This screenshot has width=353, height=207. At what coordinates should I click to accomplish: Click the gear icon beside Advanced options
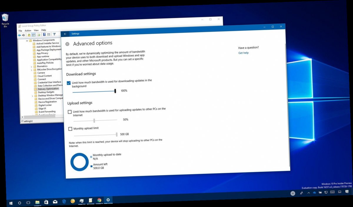pos(67,44)
